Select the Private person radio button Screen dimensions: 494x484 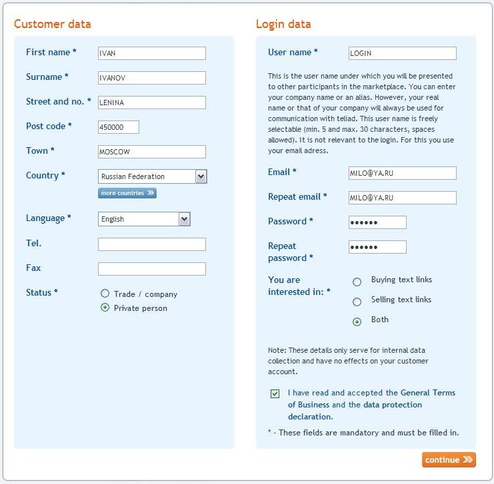(105, 308)
